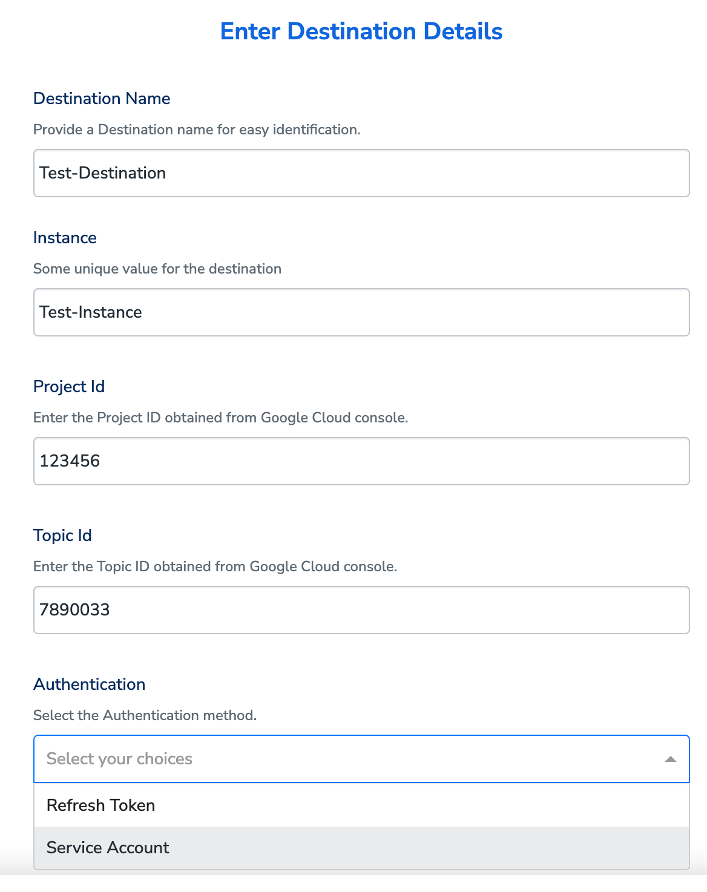Click the 'Provide a Destination name' help text
This screenshot has height=892, width=707.
tap(197, 130)
